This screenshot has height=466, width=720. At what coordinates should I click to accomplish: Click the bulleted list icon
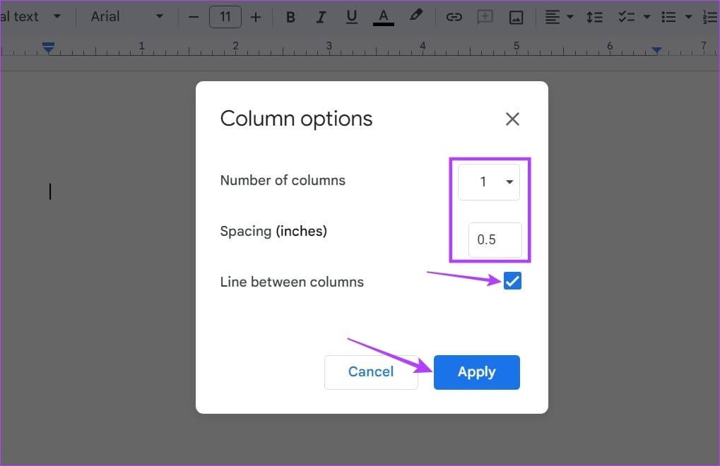[668, 17]
